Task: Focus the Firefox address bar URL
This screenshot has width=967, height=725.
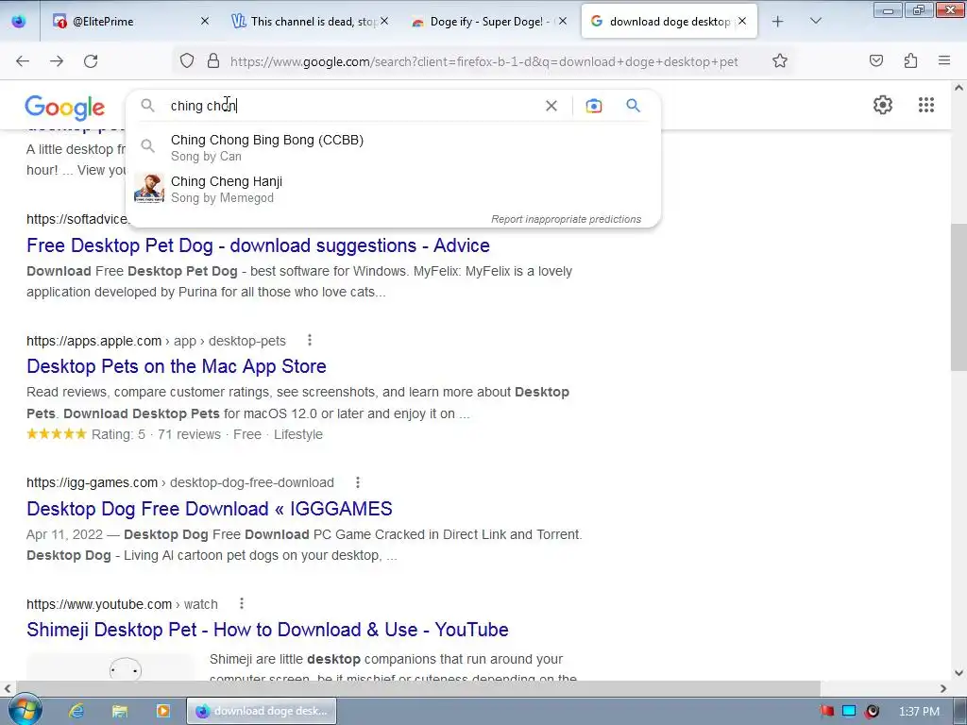Action: pyautogui.click(x=483, y=61)
